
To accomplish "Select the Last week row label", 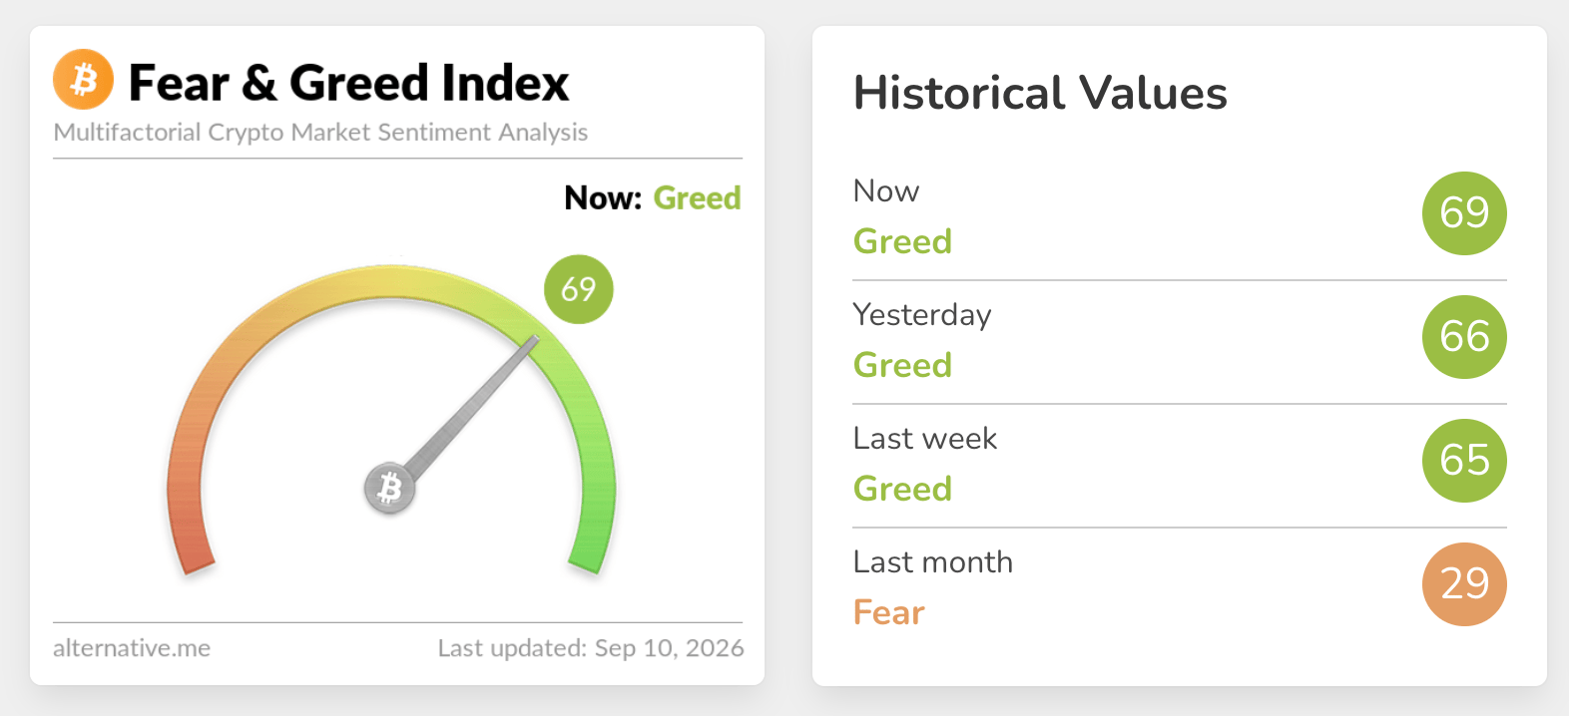I will [925, 438].
